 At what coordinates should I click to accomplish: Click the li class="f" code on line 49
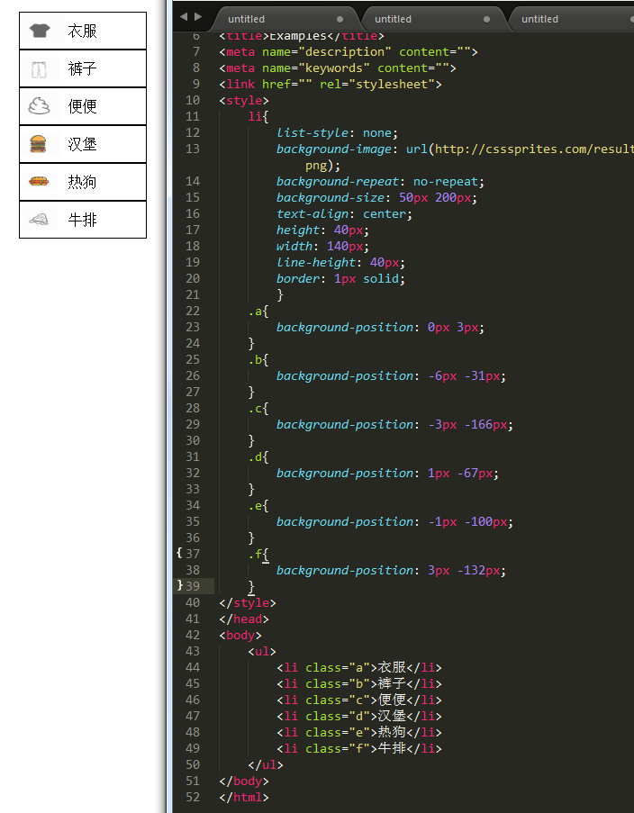click(359, 748)
